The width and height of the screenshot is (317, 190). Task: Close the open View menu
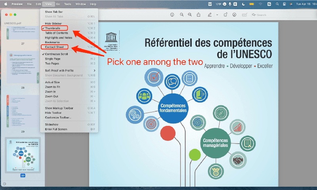point(48,4)
